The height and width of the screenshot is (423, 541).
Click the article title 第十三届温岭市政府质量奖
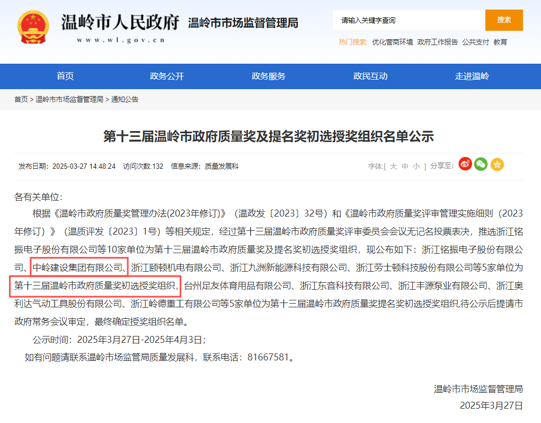click(269, 136)
